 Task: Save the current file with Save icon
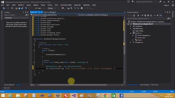coord(19,8)
